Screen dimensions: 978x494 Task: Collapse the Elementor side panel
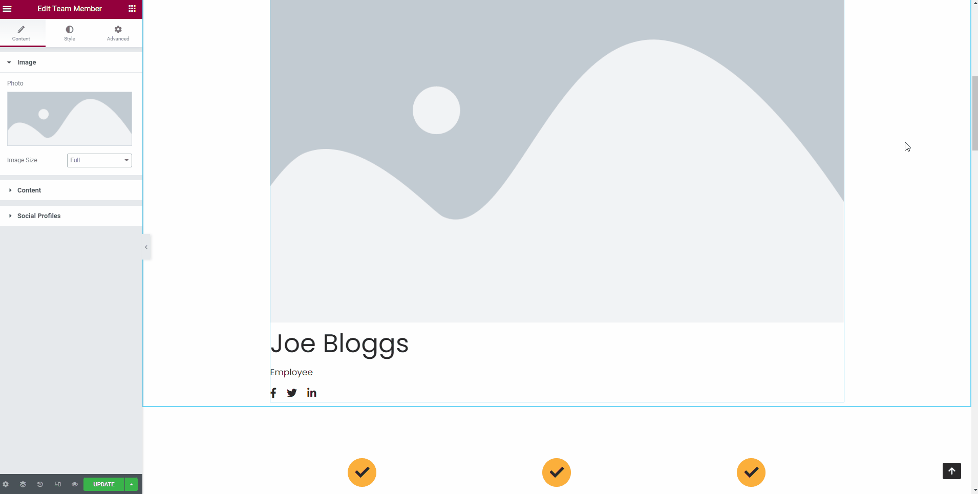146,247
